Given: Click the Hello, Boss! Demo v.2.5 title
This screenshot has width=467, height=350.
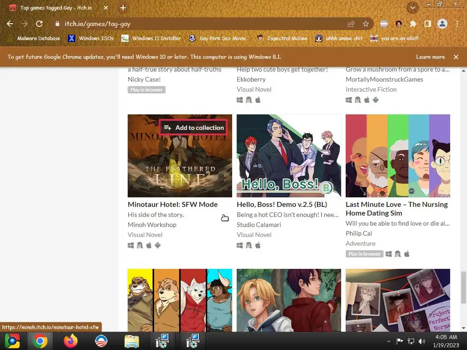Looking at the screenshot, I should pyautogui.click(x=282, y=205).
